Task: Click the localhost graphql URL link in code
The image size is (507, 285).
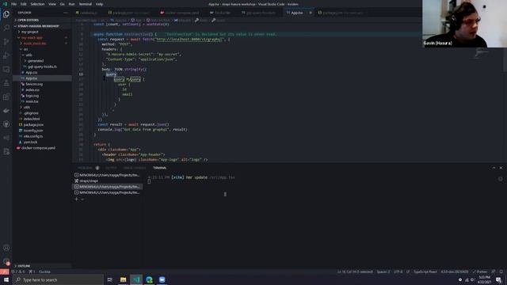Action: pyautogui.click(x=189, y=39)
